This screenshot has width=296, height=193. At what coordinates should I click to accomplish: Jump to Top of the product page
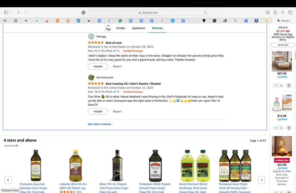coord(108,28)
